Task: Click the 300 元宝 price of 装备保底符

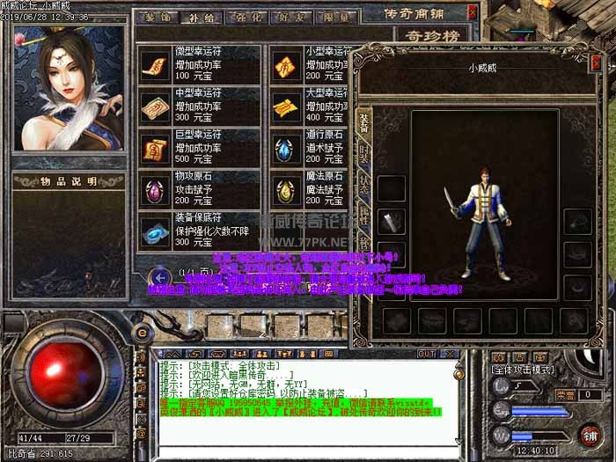Action: pyautogui.click(x=194, y=242)
